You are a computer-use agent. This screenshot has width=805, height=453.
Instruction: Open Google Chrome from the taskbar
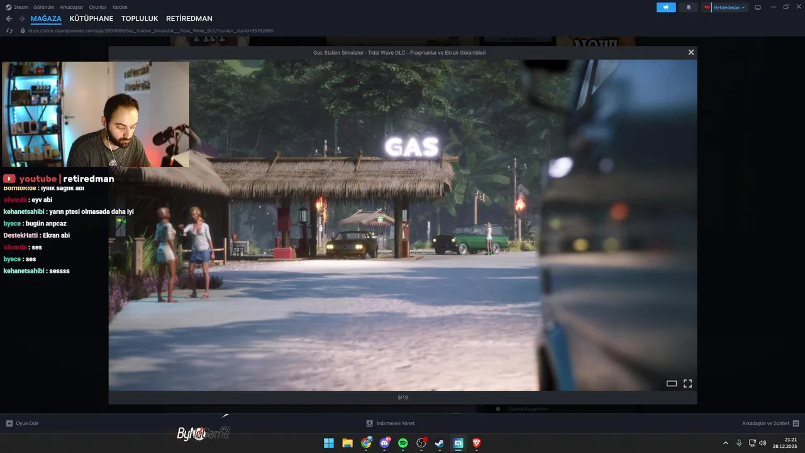pyautogui.click(x=366, y=443)
